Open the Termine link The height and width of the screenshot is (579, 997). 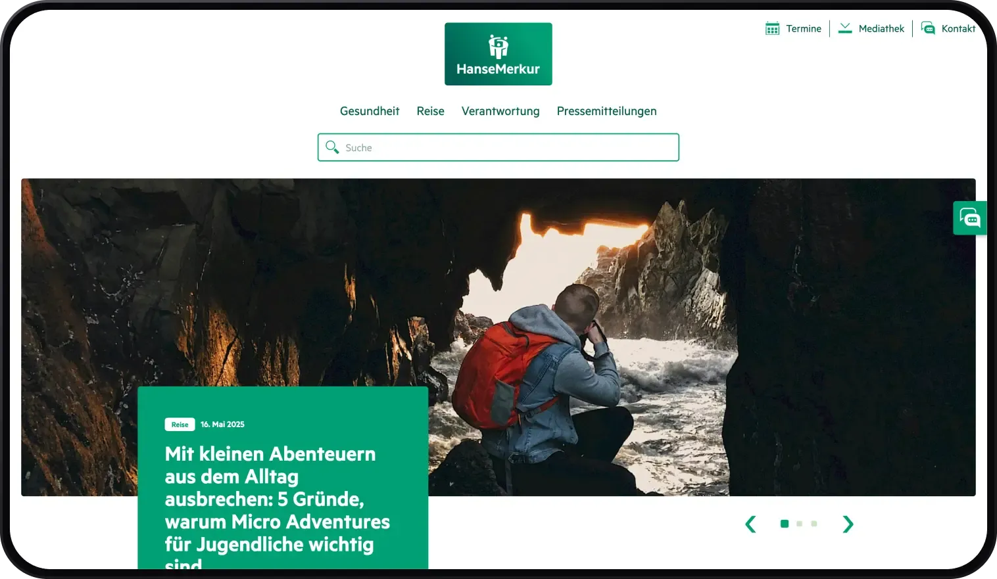click(x=804, y=29)
